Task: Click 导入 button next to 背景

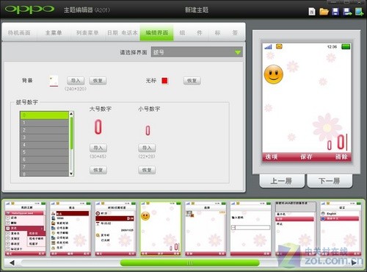Action: click(x=76, y=81)
